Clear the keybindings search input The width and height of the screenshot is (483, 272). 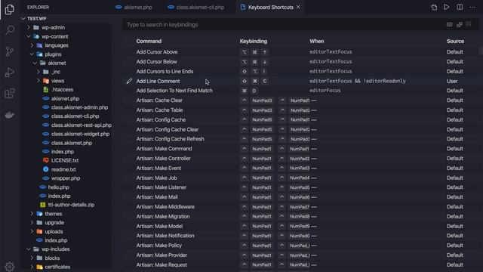point(469,24)
